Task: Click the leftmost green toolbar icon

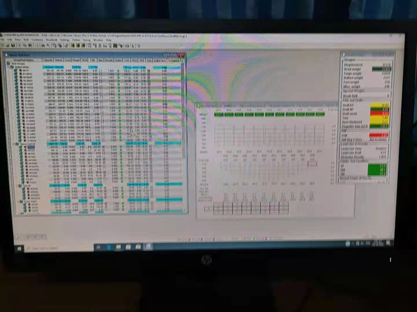Action: [73, 45]
